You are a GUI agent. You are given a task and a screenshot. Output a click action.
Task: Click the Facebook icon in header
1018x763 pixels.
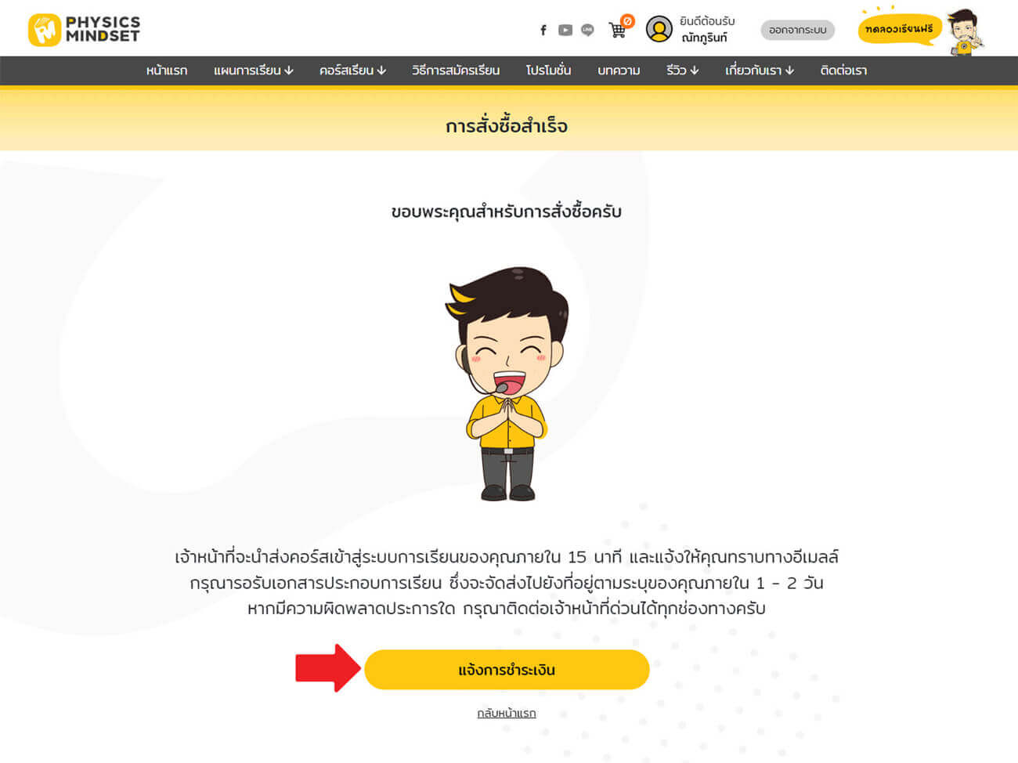tap(543, 30)
